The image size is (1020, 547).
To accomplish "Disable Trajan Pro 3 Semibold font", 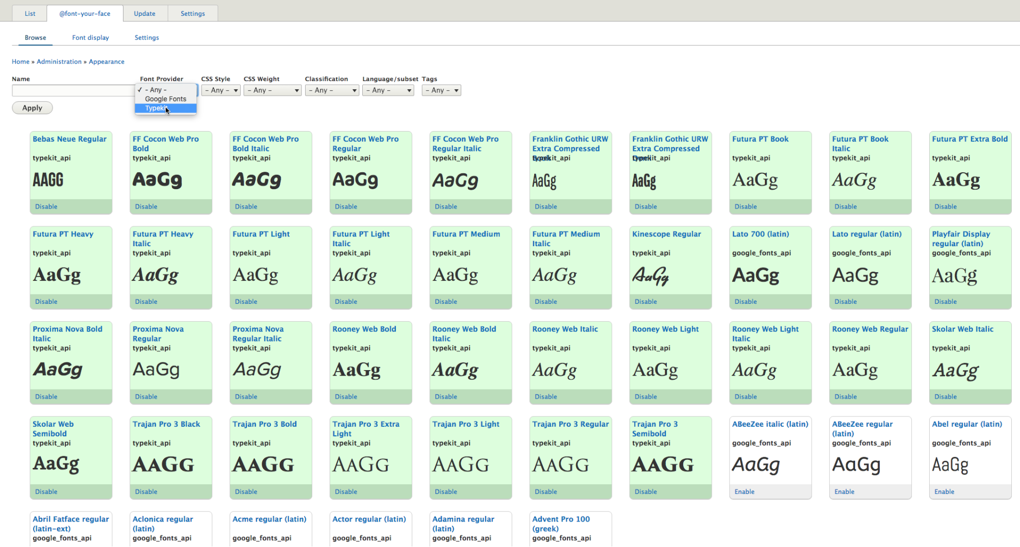I will [x=645, y=492].
